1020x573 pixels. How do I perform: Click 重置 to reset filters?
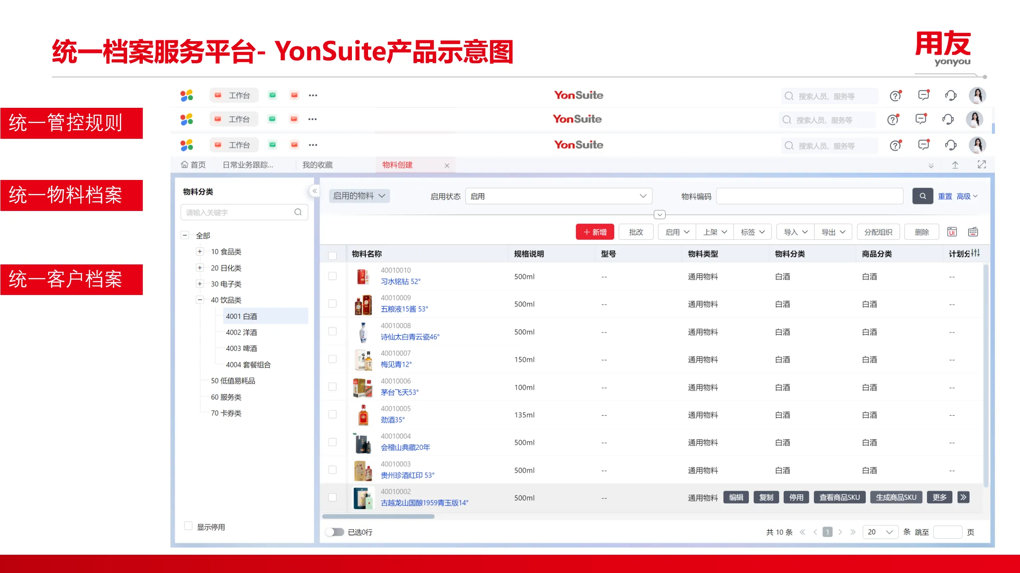945,196
